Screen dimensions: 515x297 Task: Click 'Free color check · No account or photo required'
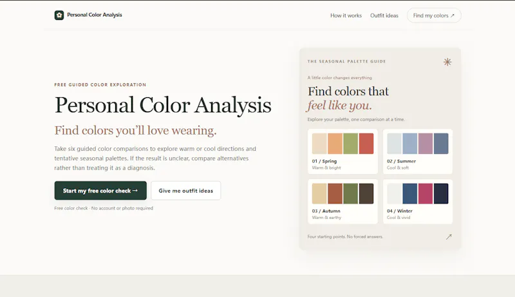pyautogui.click(x=104, y=208)
